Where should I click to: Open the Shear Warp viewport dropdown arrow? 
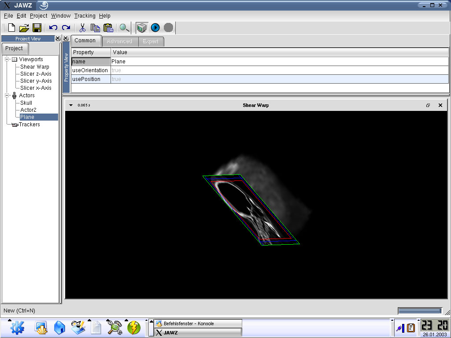coord(71,105)
